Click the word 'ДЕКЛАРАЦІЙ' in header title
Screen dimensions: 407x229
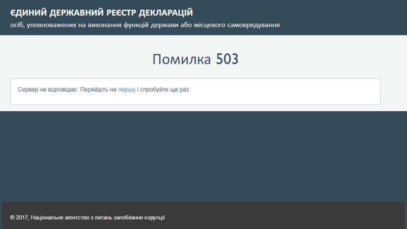[x=165, y=12]
